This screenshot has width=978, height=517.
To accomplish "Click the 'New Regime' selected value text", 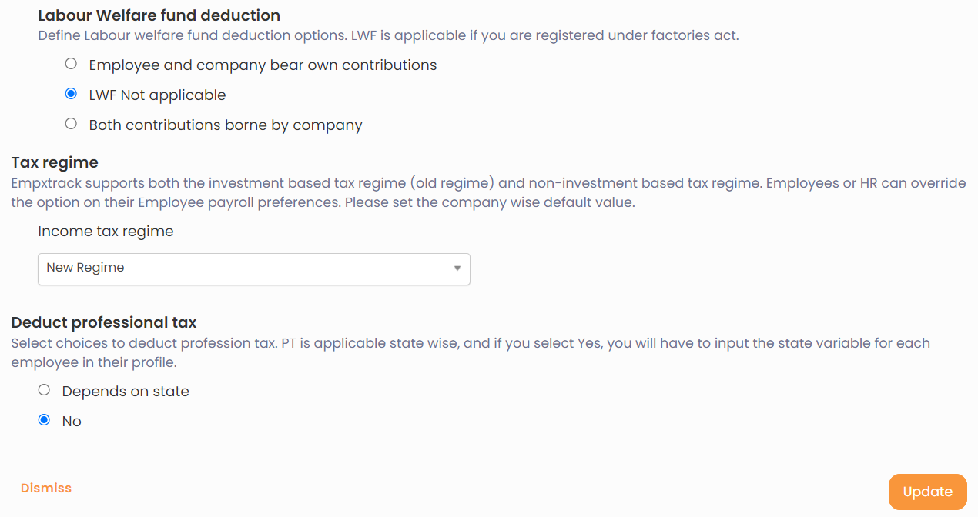I will (x=85, y=268).
